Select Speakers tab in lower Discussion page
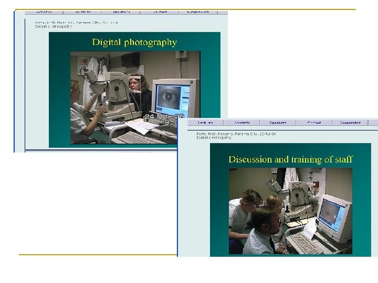Image resolution: width=378 pixels, height=283 pixels. click(278, 123)
